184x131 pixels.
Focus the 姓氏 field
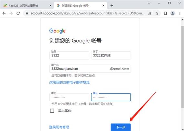click(x=69, y=55)
